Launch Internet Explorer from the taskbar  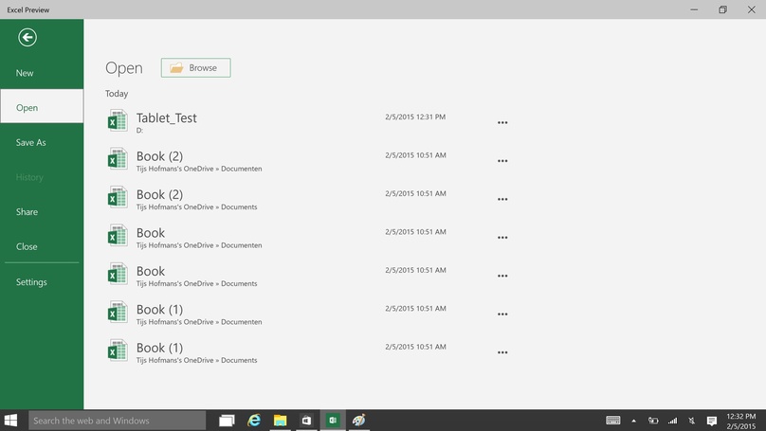click(x=254, y=421)
